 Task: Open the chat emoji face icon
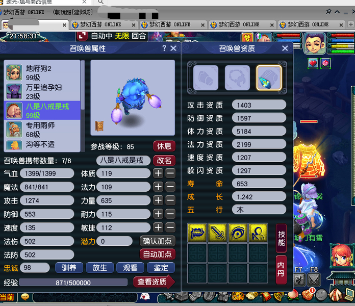(25, 296)
